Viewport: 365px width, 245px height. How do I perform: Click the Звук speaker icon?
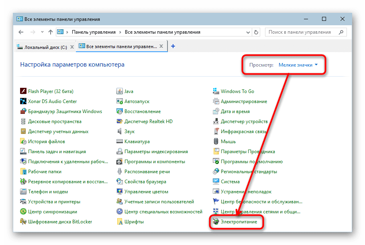pyautogui.click(x=119, y=131)
